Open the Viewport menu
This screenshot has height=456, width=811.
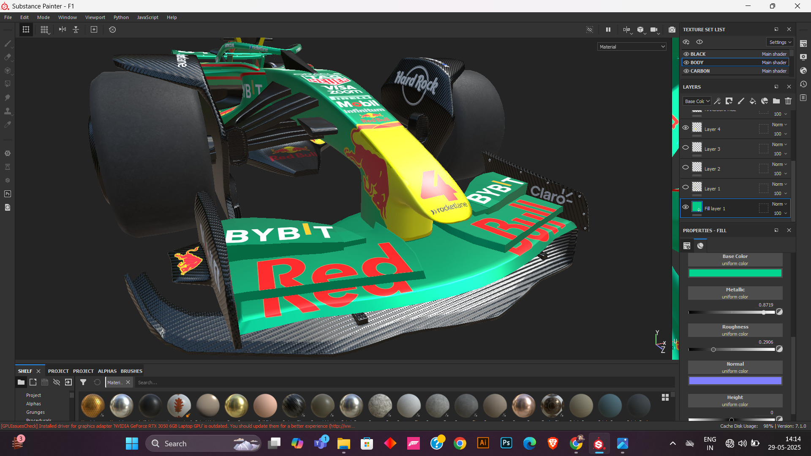click(x=95, y=17)
